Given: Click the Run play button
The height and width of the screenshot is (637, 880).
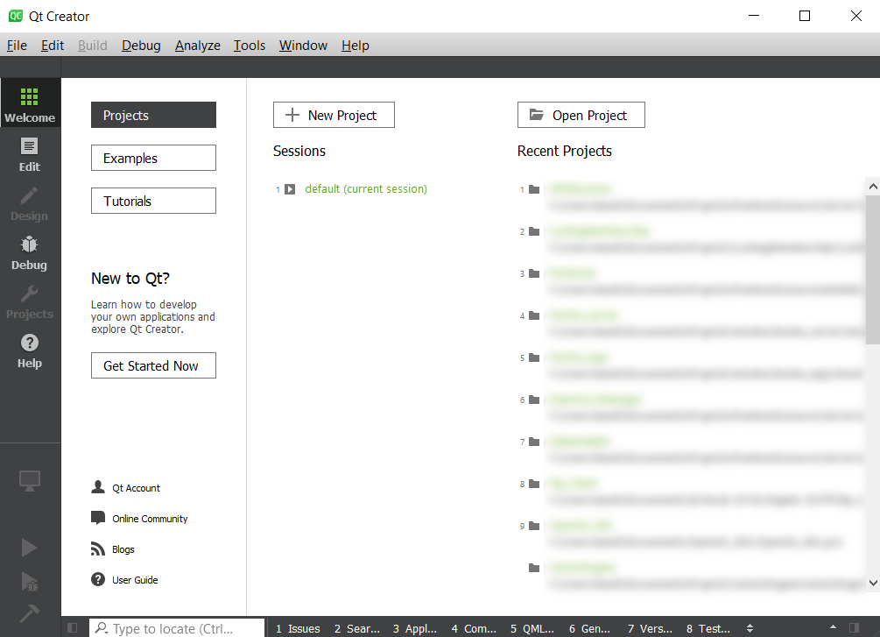Looking at the screenshot, I should [29, 547].
